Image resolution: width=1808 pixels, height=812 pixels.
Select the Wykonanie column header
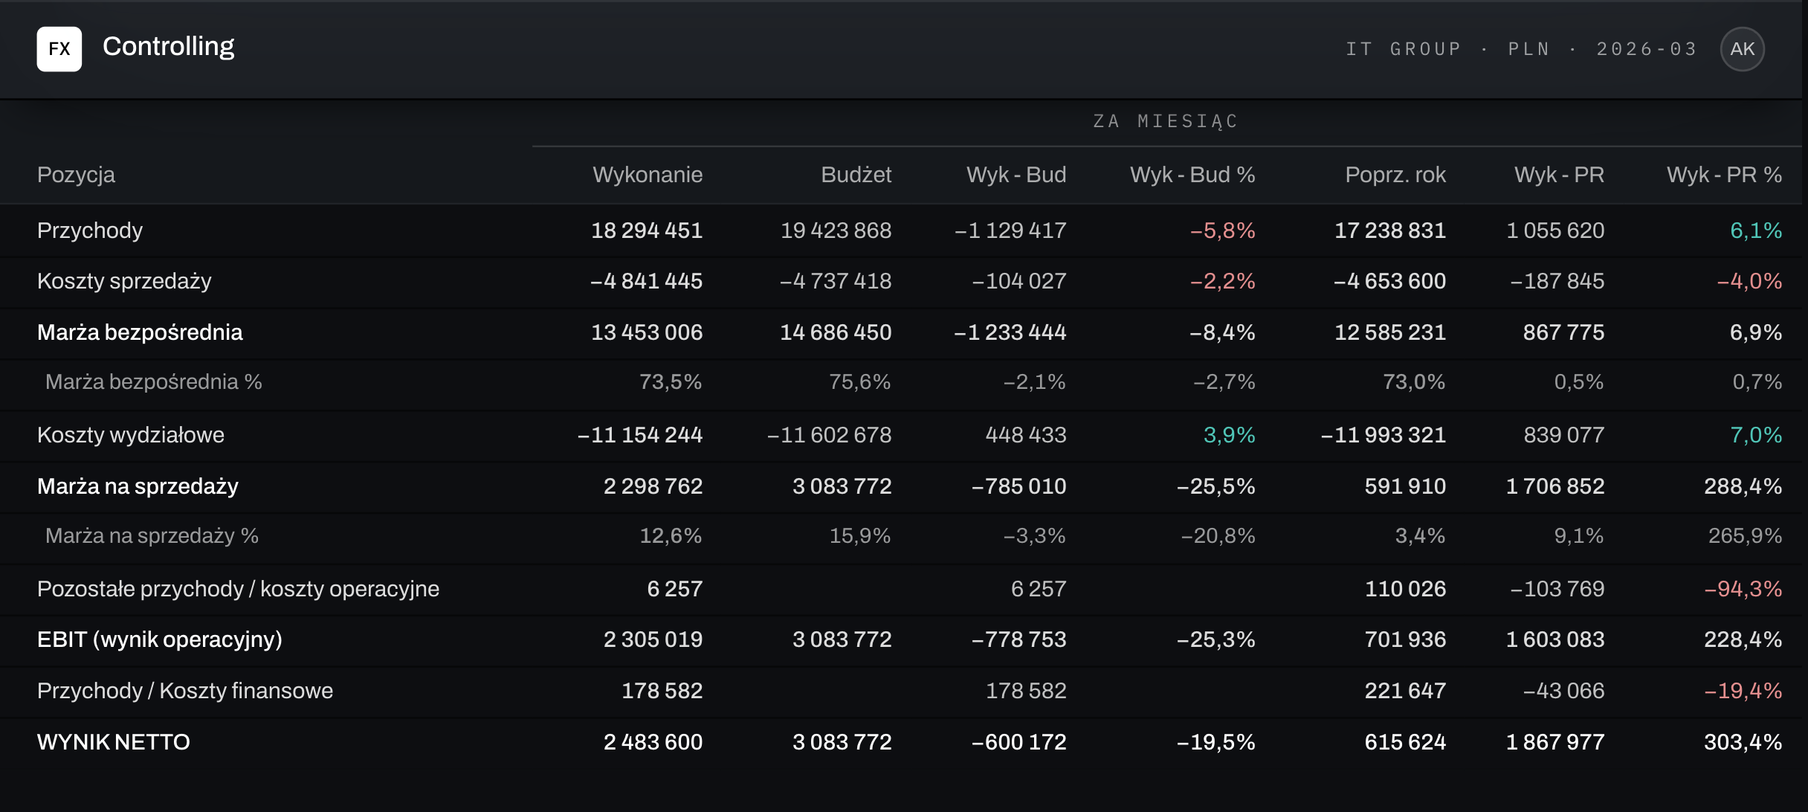(648, 175)
